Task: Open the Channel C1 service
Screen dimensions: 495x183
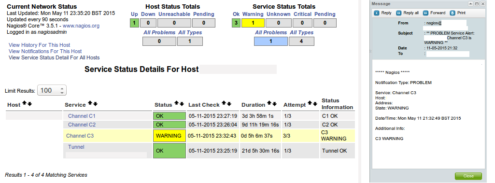Action: pyautogui.click(x=82, y=116)
